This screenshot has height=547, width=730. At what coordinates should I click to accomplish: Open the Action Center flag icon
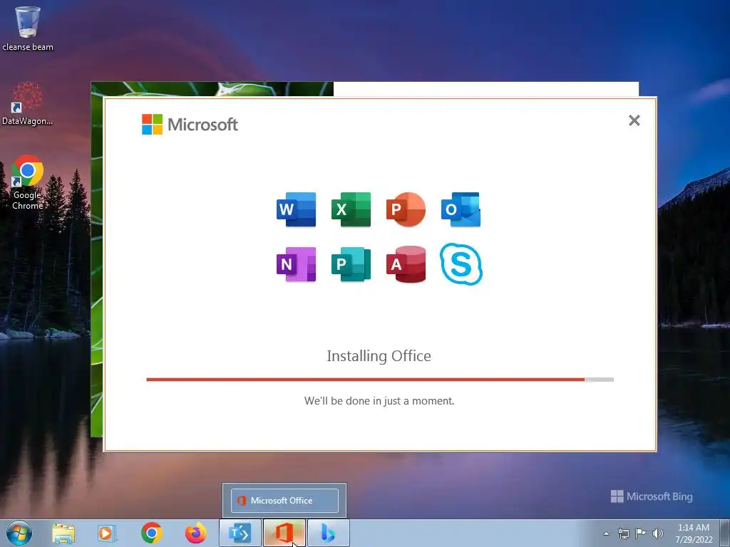(x=641, y=533)
